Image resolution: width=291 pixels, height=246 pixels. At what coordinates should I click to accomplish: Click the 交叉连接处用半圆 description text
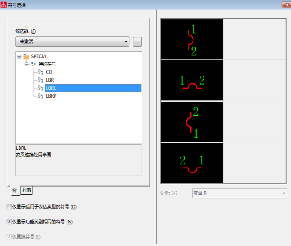(33, 155)
